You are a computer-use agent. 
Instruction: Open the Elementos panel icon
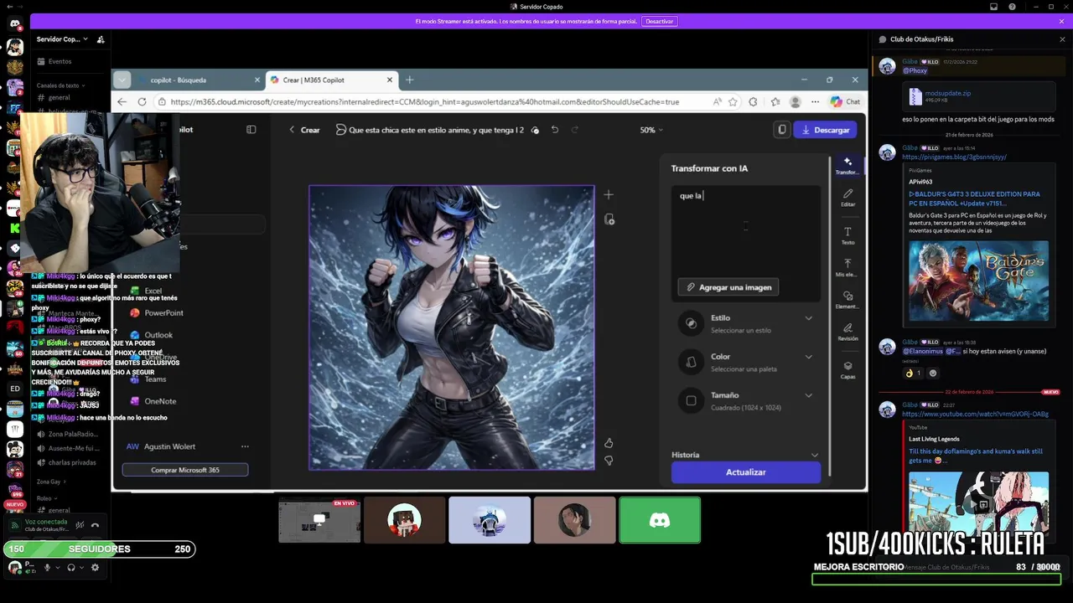click(848, 300)
